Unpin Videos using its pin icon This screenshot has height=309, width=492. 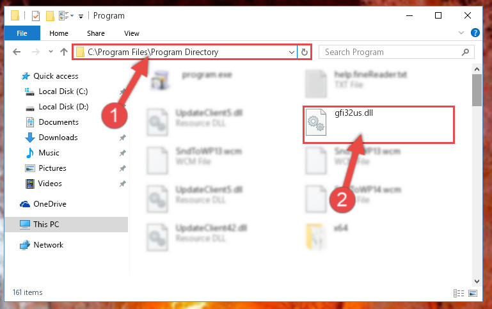coord(122,184)
